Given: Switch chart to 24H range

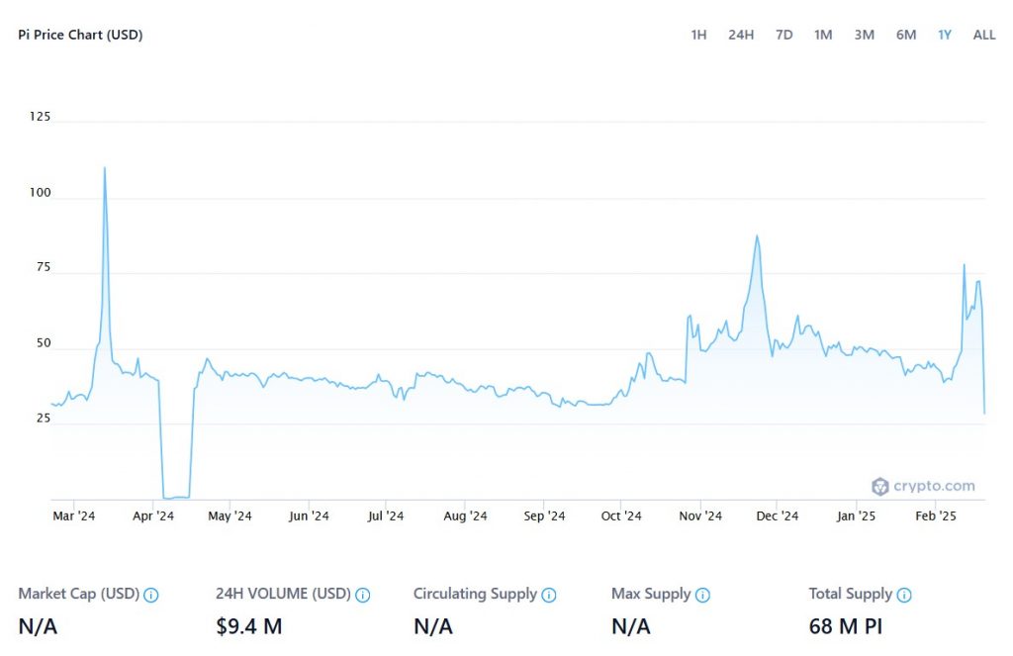Looking at the screenshot, I should (741, 35).
